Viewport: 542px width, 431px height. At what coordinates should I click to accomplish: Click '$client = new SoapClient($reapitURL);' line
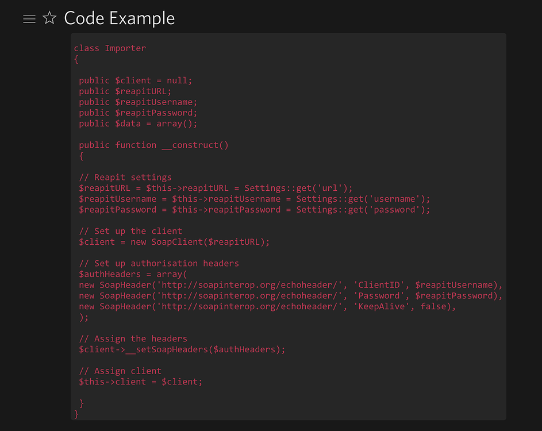[x=174, y=242]
